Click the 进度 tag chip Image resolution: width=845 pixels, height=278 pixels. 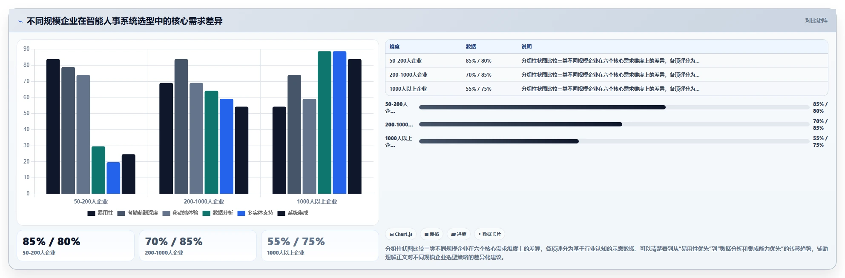coord(459,234)
